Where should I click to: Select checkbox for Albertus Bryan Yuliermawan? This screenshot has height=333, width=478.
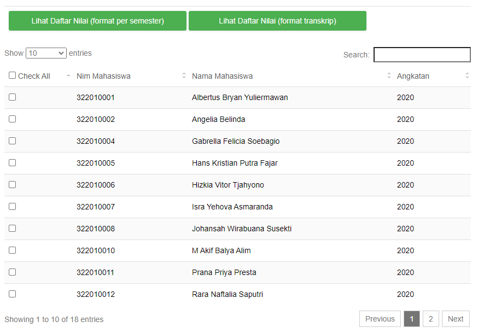[x=12, y=97]
